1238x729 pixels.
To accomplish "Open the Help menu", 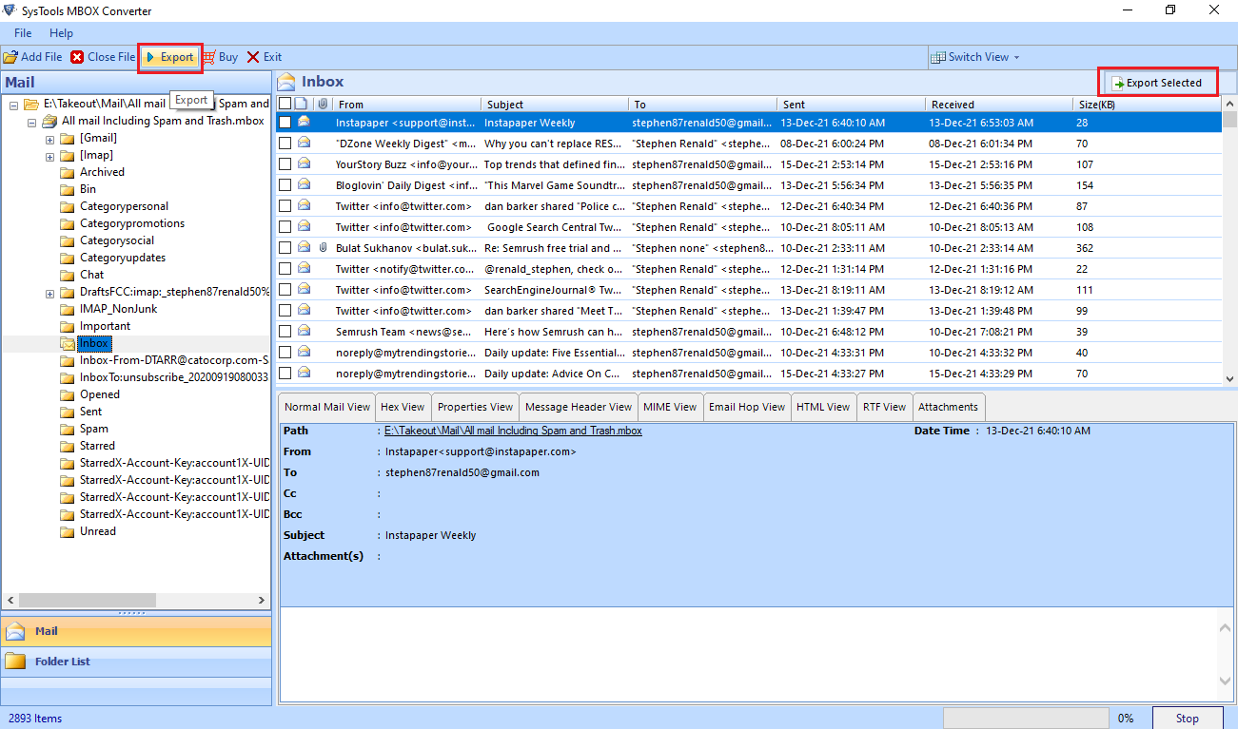I will coord(61,33).
